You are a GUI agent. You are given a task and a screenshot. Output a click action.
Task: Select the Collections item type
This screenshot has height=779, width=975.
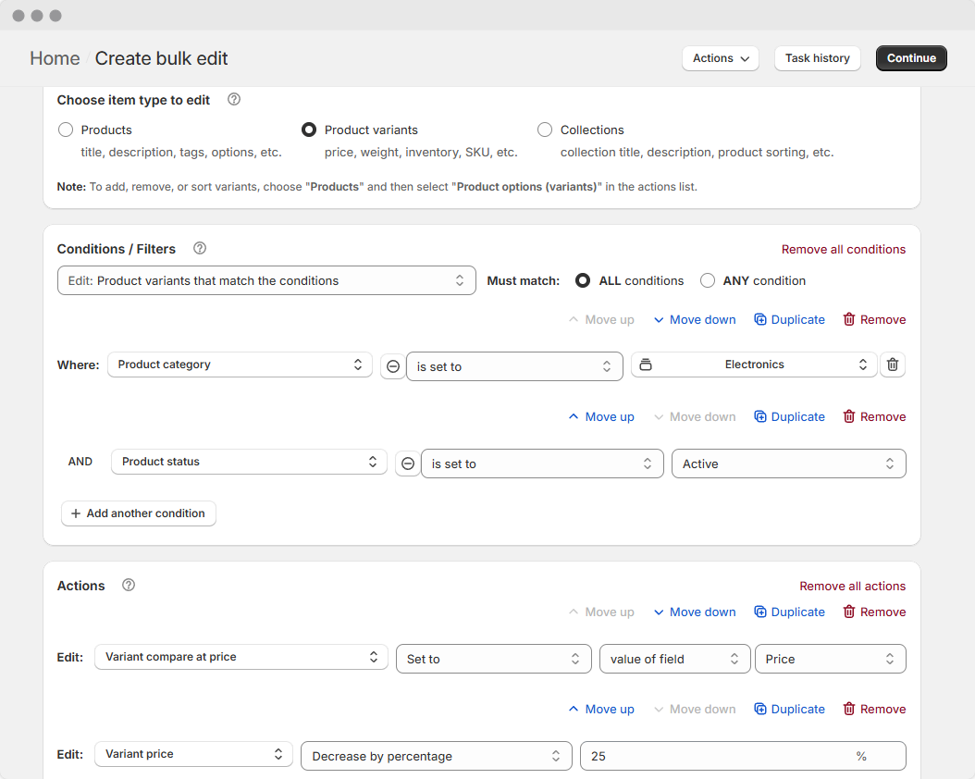coord(545,130)
